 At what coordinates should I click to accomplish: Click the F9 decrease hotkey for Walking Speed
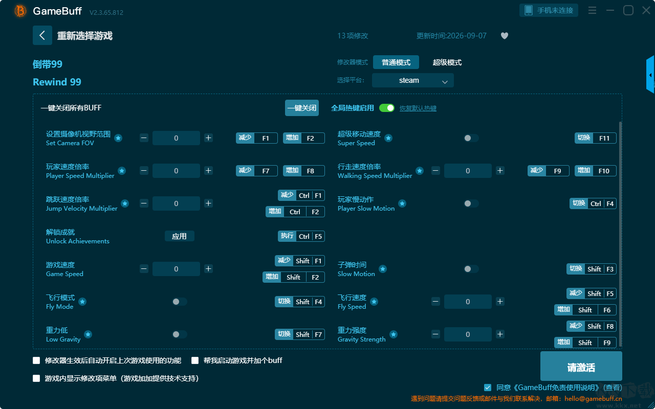[549, 171]
